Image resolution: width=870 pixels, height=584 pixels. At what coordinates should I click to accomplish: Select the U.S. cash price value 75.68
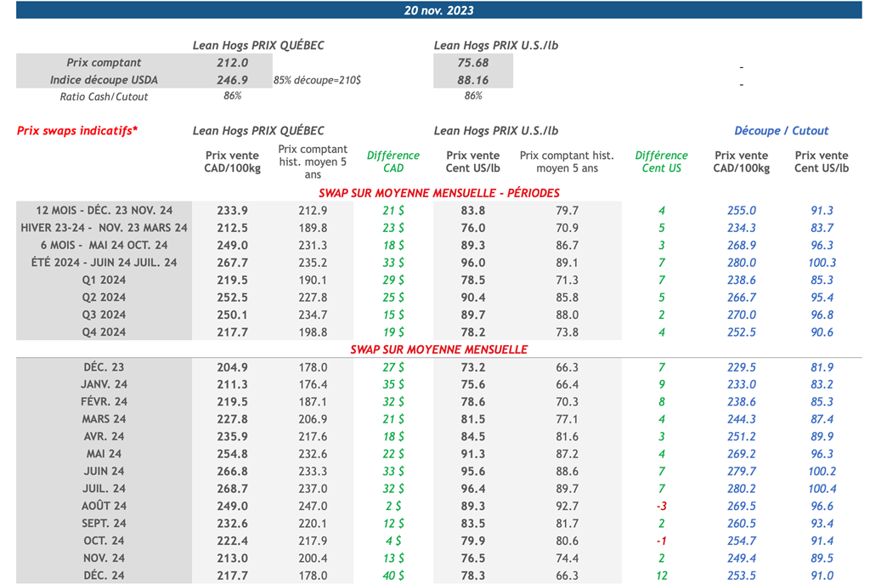pyautogui.click(x=472, y=63)
